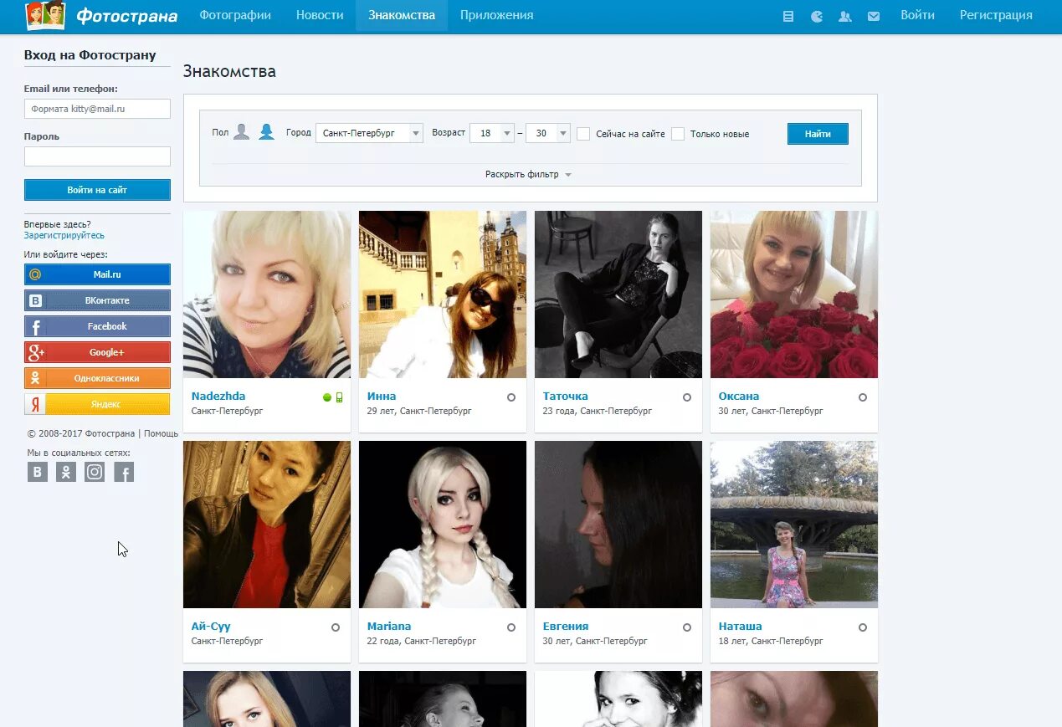The height and width of the screenshot is (727, 1062).
Task: Select the male gender filter icon
Action: coord(241,131)
